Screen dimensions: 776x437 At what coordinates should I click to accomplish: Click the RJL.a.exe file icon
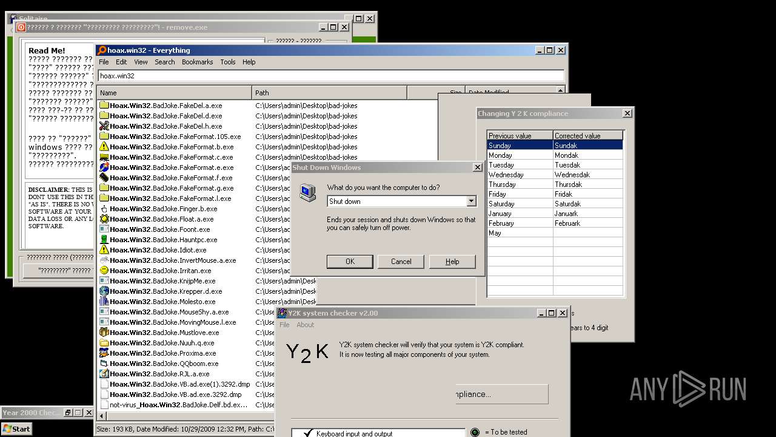point(104,374)
